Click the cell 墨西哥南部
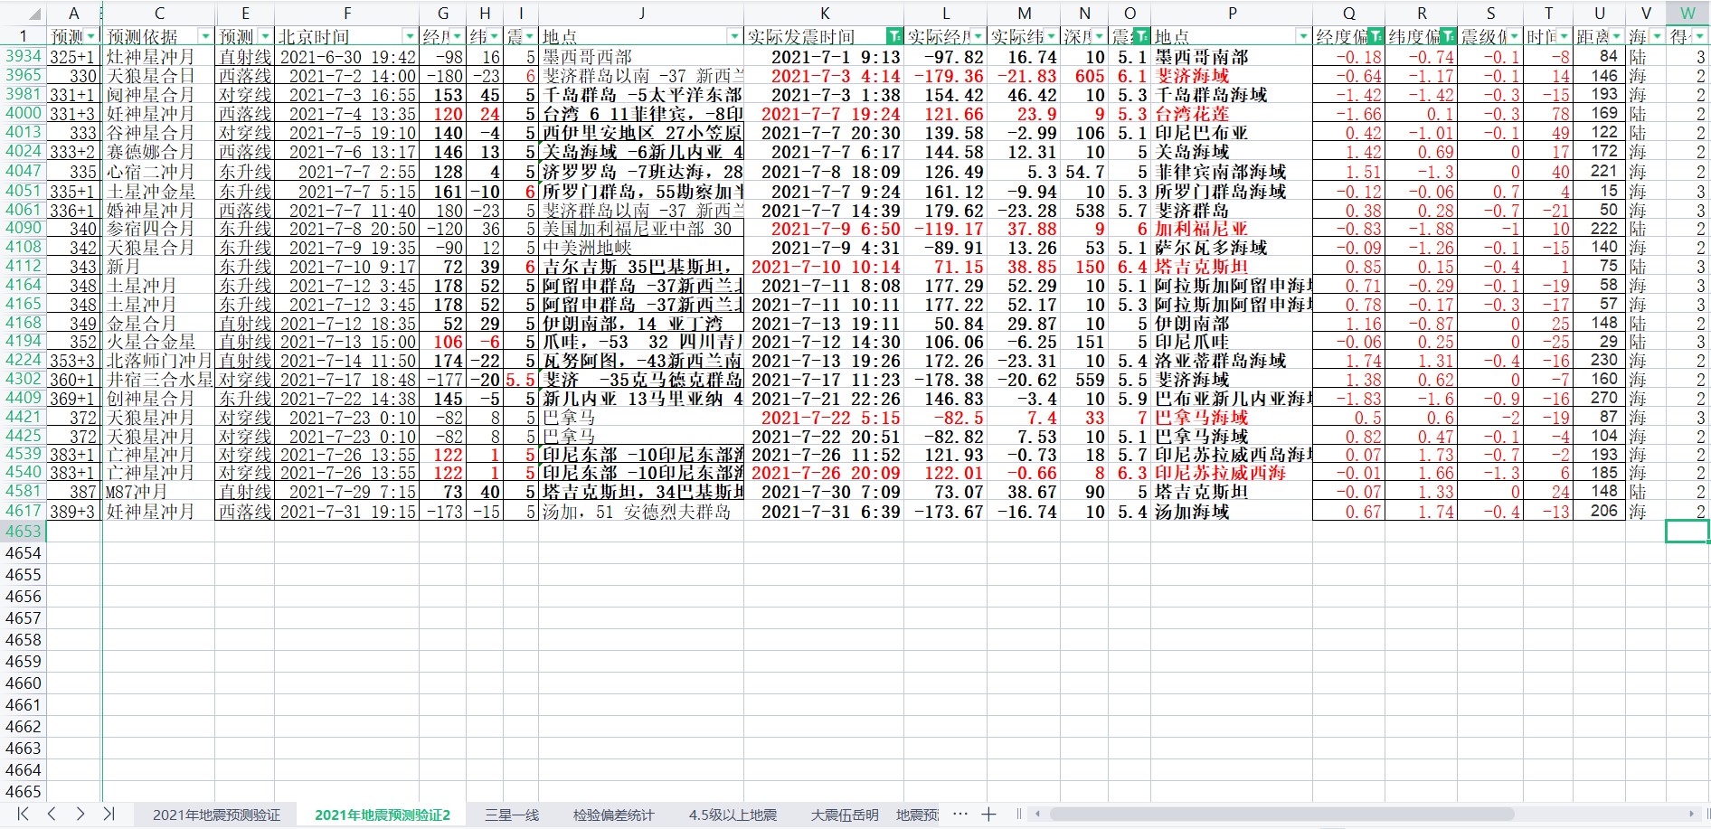This screenshot has width=1711, height=829. (x=1232, y=57)
